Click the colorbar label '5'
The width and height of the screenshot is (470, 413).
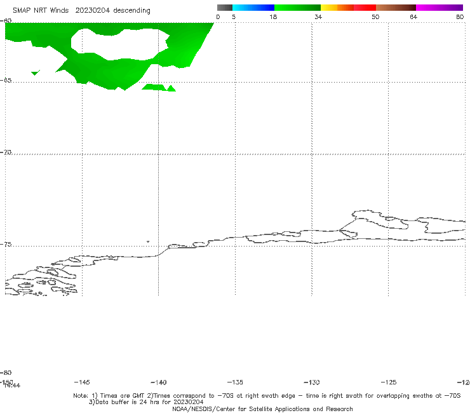[x=234, y=17]
